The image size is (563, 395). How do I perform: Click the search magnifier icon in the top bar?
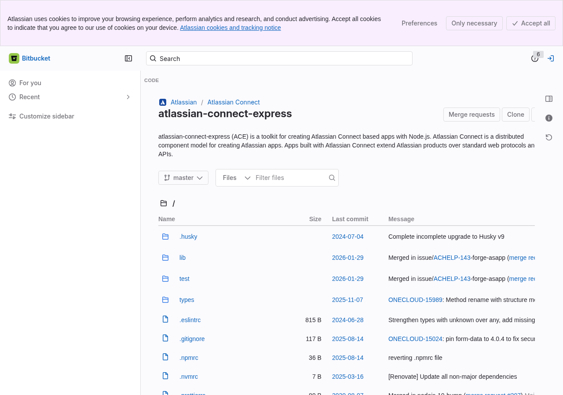tap(153, 58)
